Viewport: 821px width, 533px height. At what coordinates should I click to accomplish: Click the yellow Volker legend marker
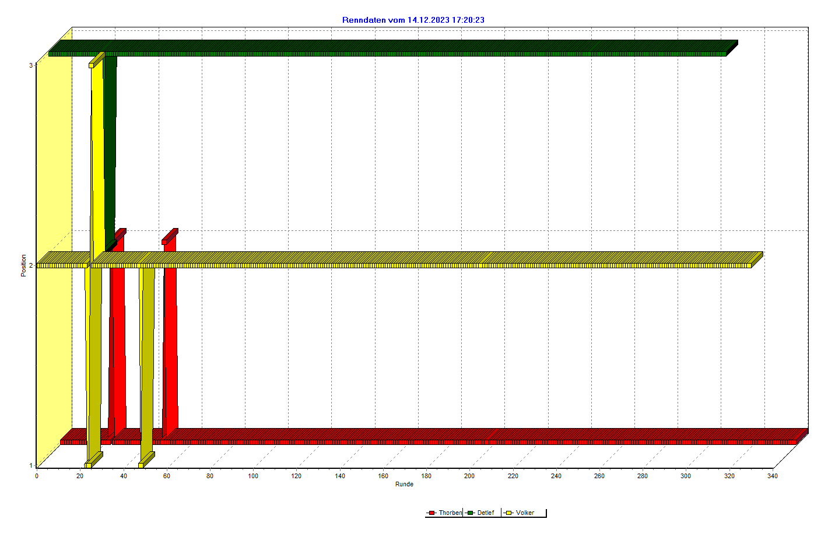tap(508, 513)
